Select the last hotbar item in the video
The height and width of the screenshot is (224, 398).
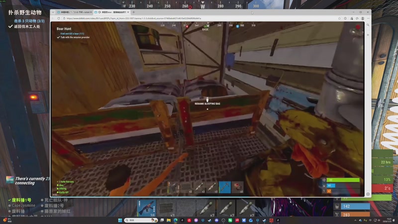[238, 187]
